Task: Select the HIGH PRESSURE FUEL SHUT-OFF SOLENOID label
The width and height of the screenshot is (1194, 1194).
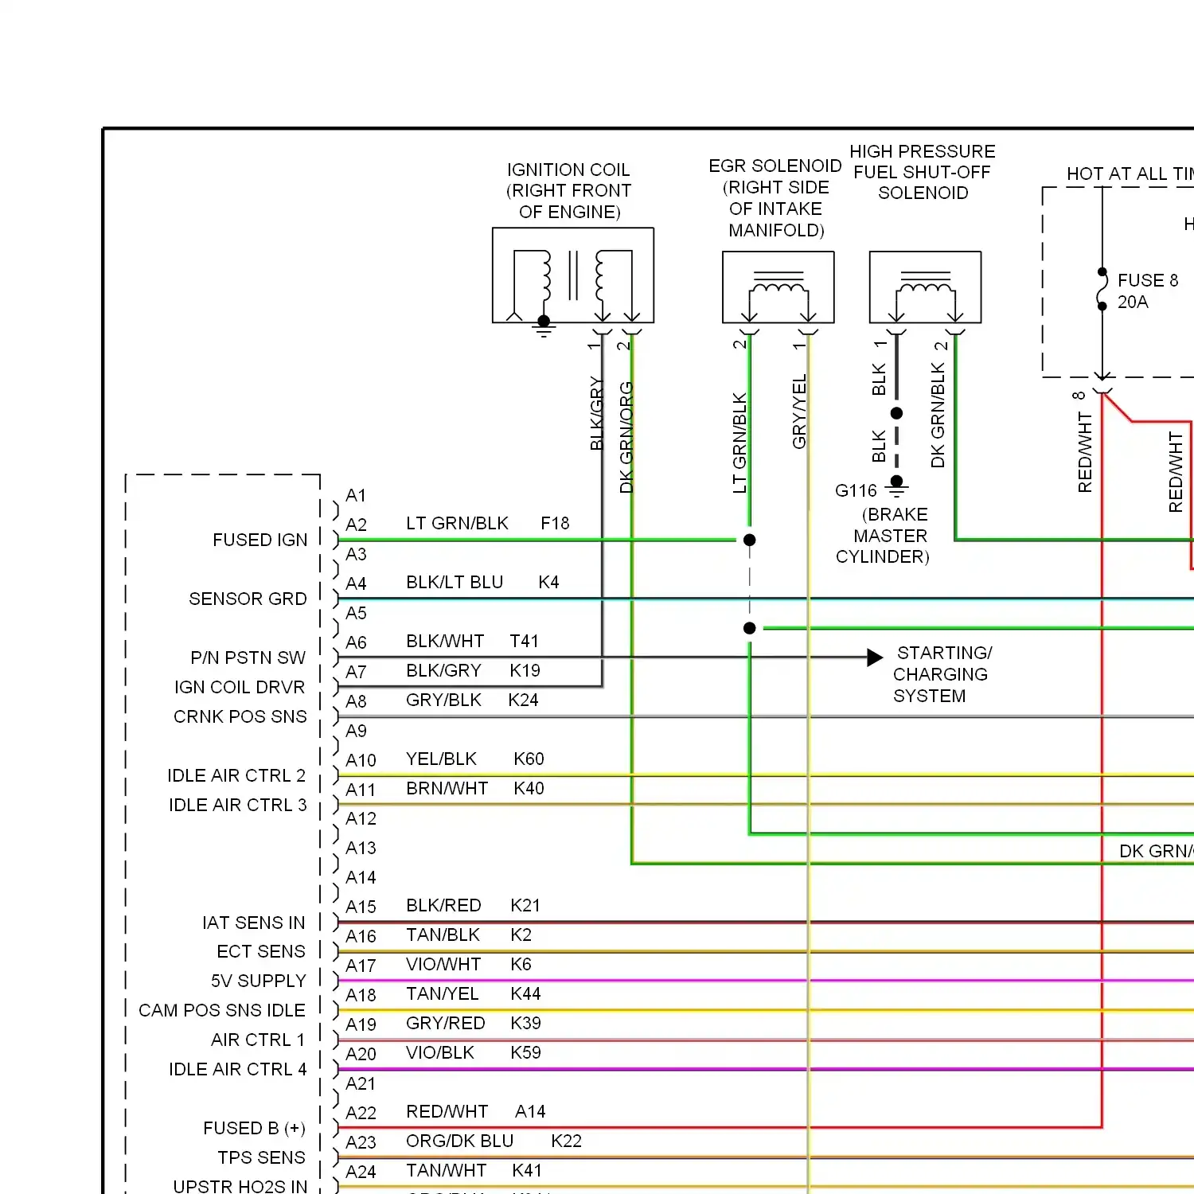Action: click(923, 172)
